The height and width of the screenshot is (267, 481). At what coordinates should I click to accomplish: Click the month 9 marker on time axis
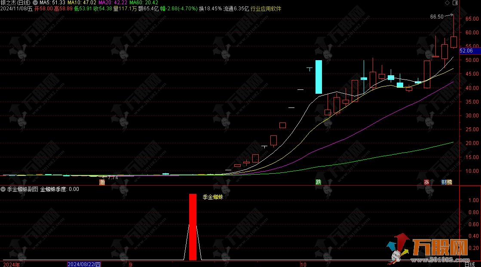(131, 264)
